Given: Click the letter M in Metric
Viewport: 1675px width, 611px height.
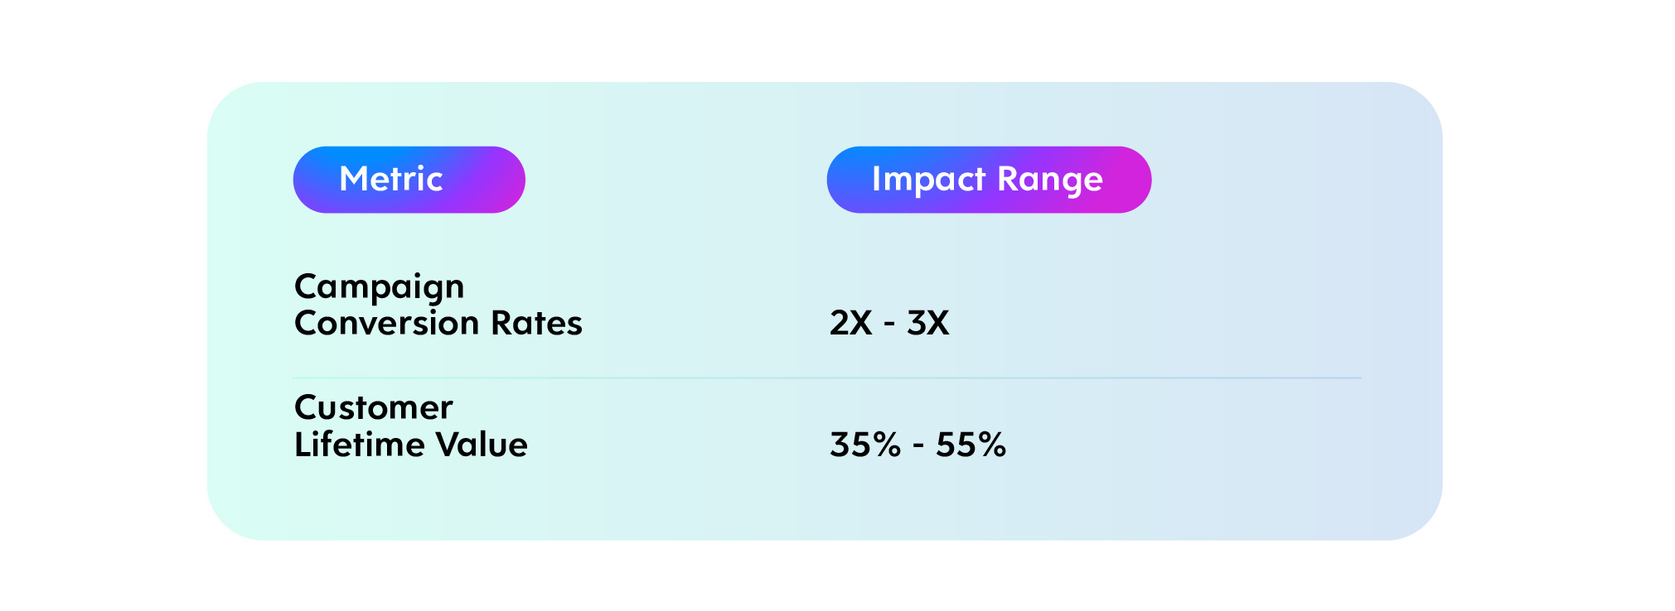Looking at the screenshot, I should pos(355,179).
